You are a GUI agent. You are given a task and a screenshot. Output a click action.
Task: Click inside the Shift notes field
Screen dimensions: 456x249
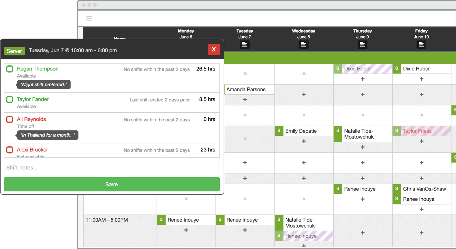tap(112, 167)
